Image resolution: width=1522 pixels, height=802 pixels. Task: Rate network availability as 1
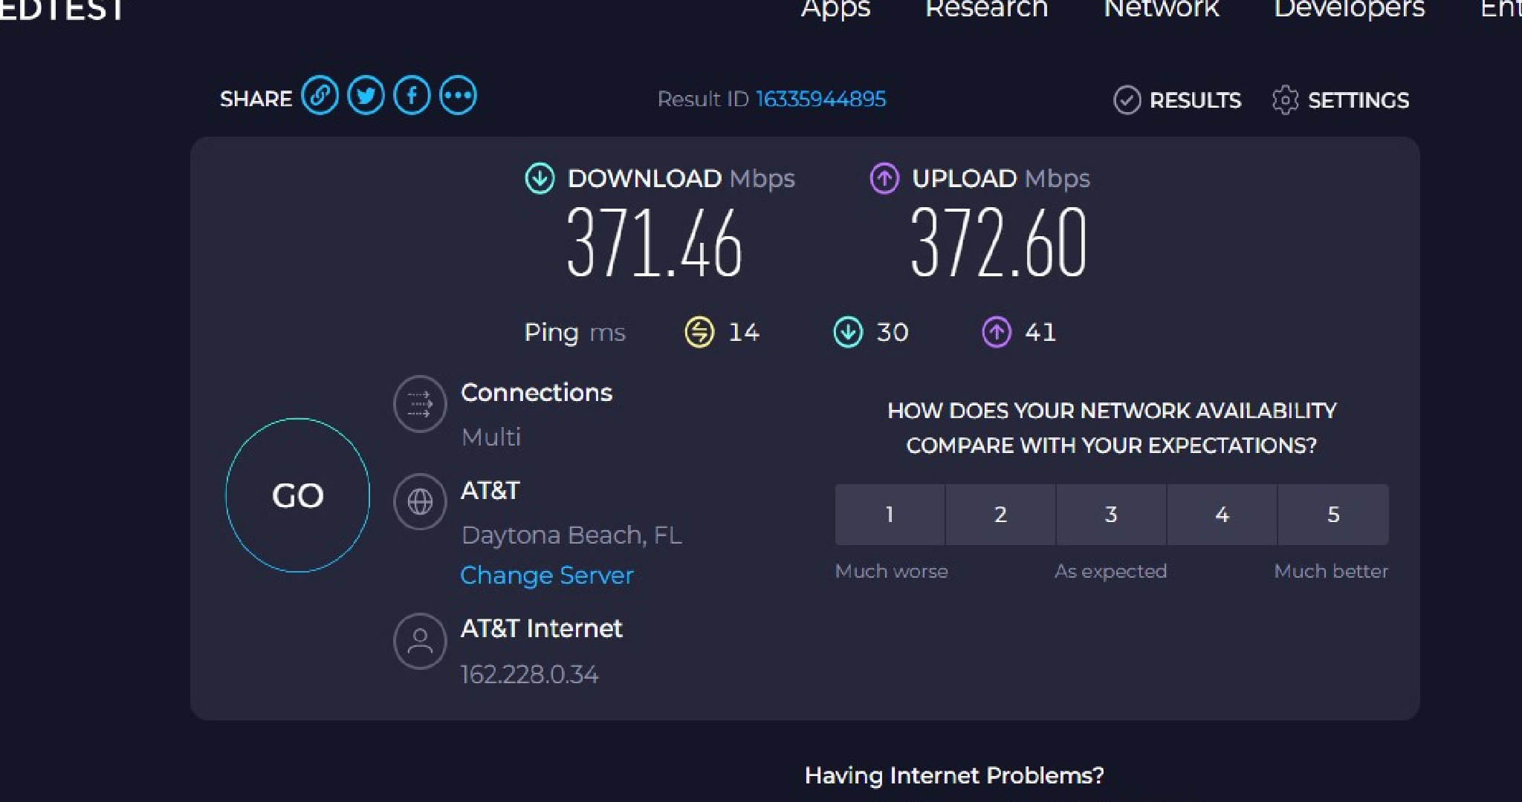pos(890,515)
